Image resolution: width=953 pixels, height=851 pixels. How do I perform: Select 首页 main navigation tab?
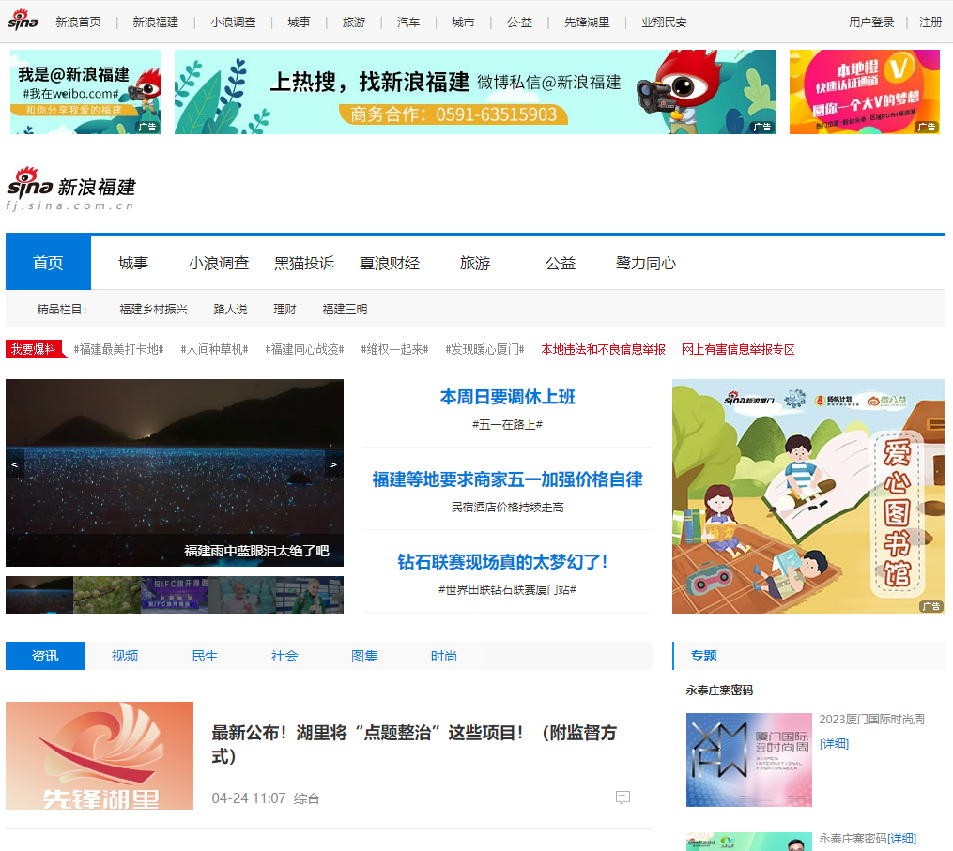click(x=48, y=263)
